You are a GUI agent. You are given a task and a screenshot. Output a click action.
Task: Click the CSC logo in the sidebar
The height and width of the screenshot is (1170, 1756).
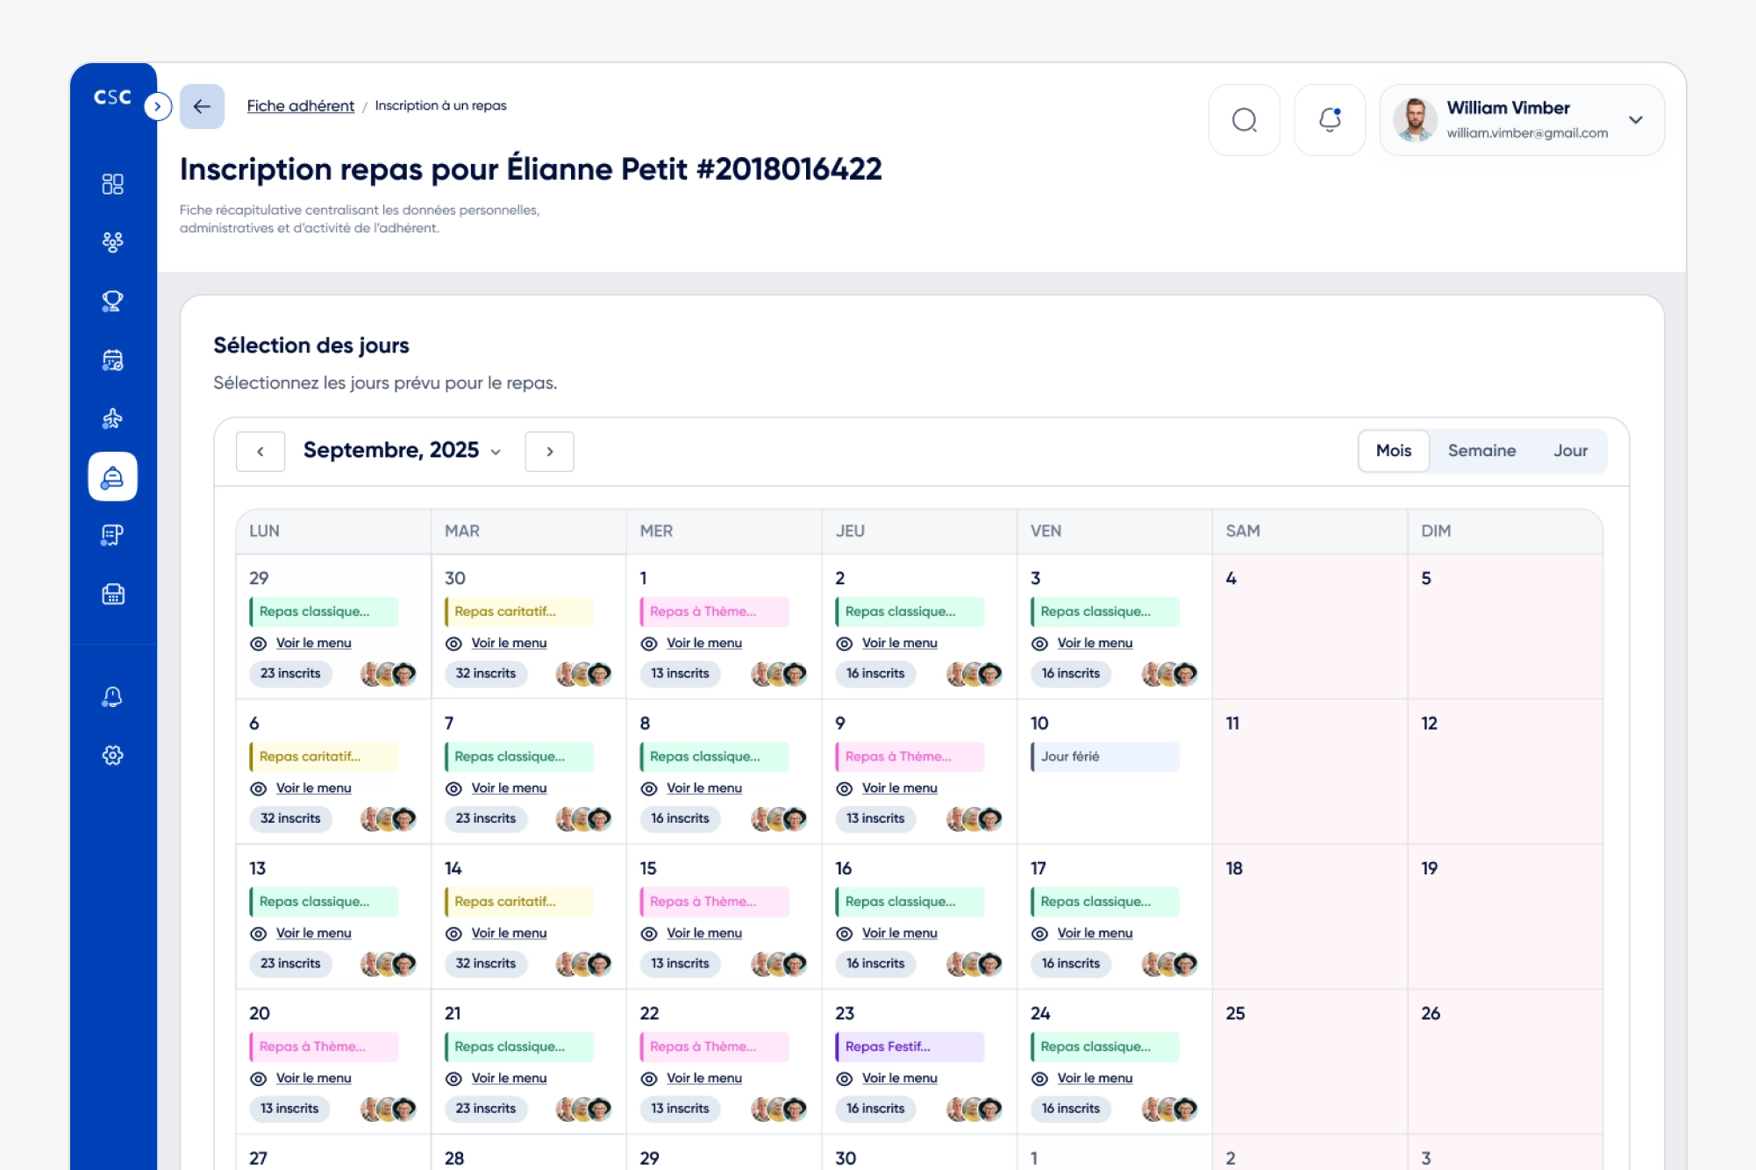112,97
